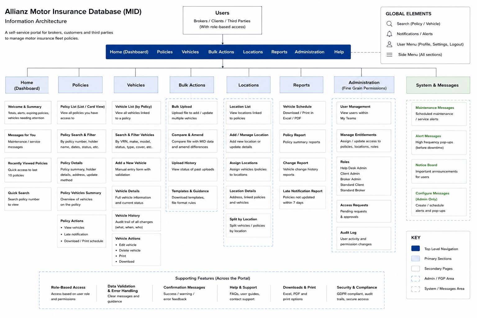The width and height of the screenshot is (477, 318).
Task: Choose Administration in the blue navigation bar
Action: tap(309, 52)
